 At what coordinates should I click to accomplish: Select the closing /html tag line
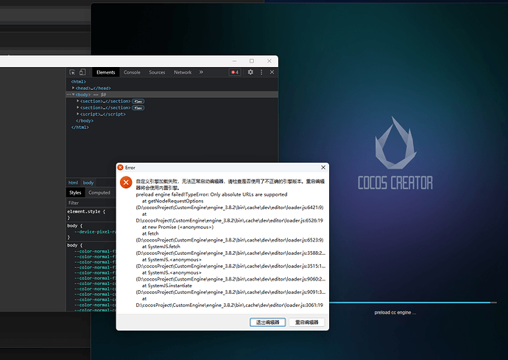(80, 127)
